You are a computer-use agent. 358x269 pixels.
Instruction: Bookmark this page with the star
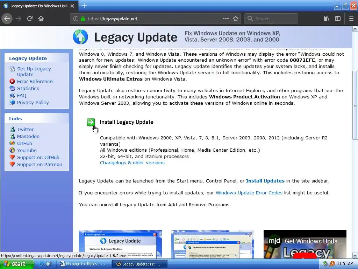tap(236, 19)
